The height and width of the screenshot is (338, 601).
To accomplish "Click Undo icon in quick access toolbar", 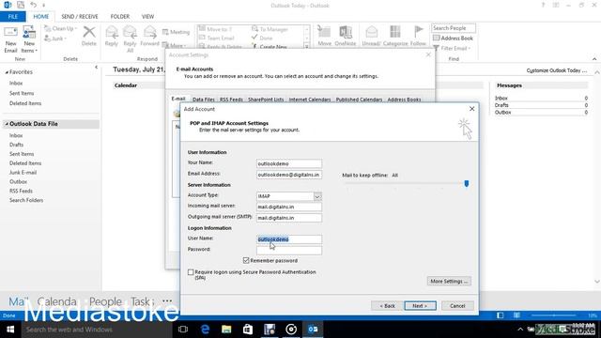I will pos(34,5).
